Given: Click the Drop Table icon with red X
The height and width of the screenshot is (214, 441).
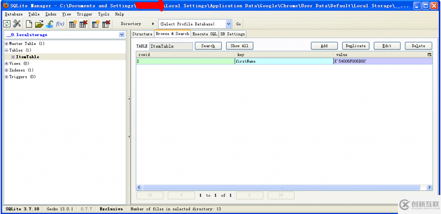Looking at the screenshot, I should pyautogui.click(x=83, y=24).
